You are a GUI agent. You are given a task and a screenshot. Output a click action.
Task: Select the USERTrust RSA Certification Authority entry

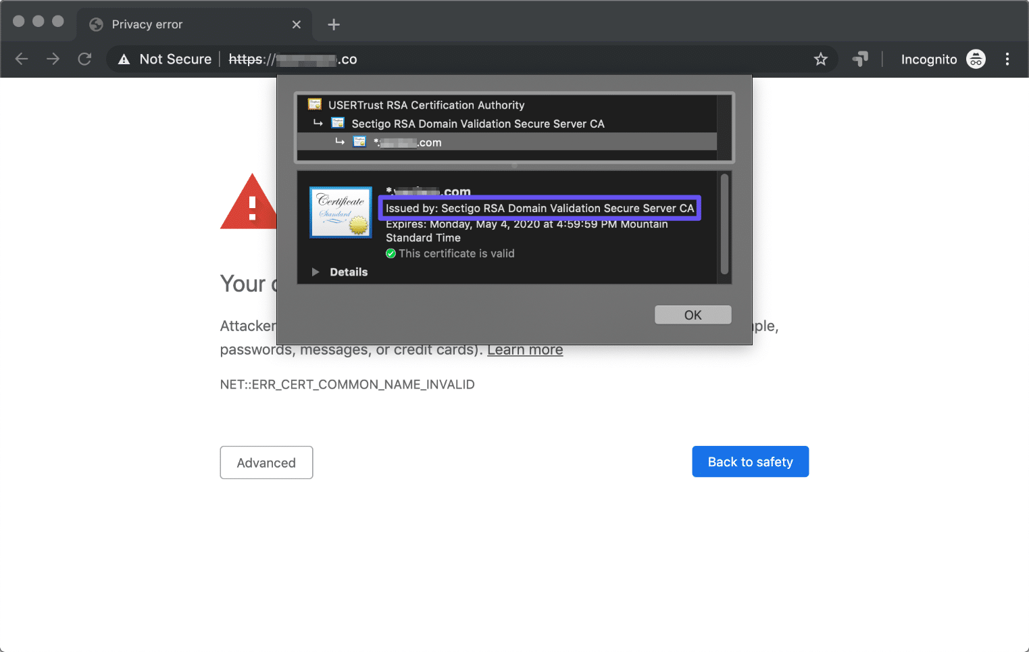pos(426,105)
